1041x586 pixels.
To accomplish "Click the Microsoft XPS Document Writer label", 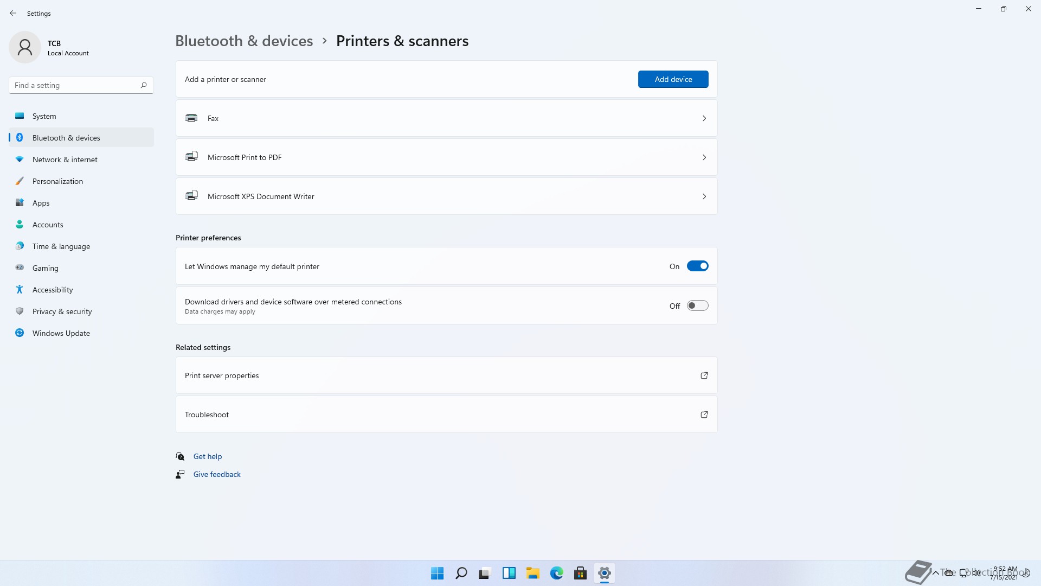I will point(261,196).
